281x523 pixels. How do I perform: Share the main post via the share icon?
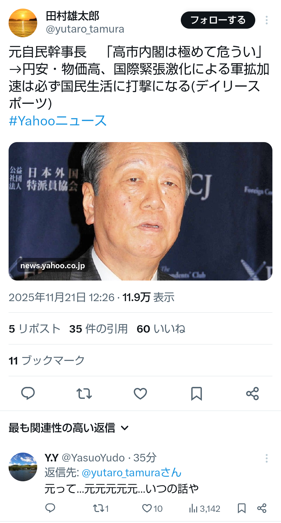[253, 393]
